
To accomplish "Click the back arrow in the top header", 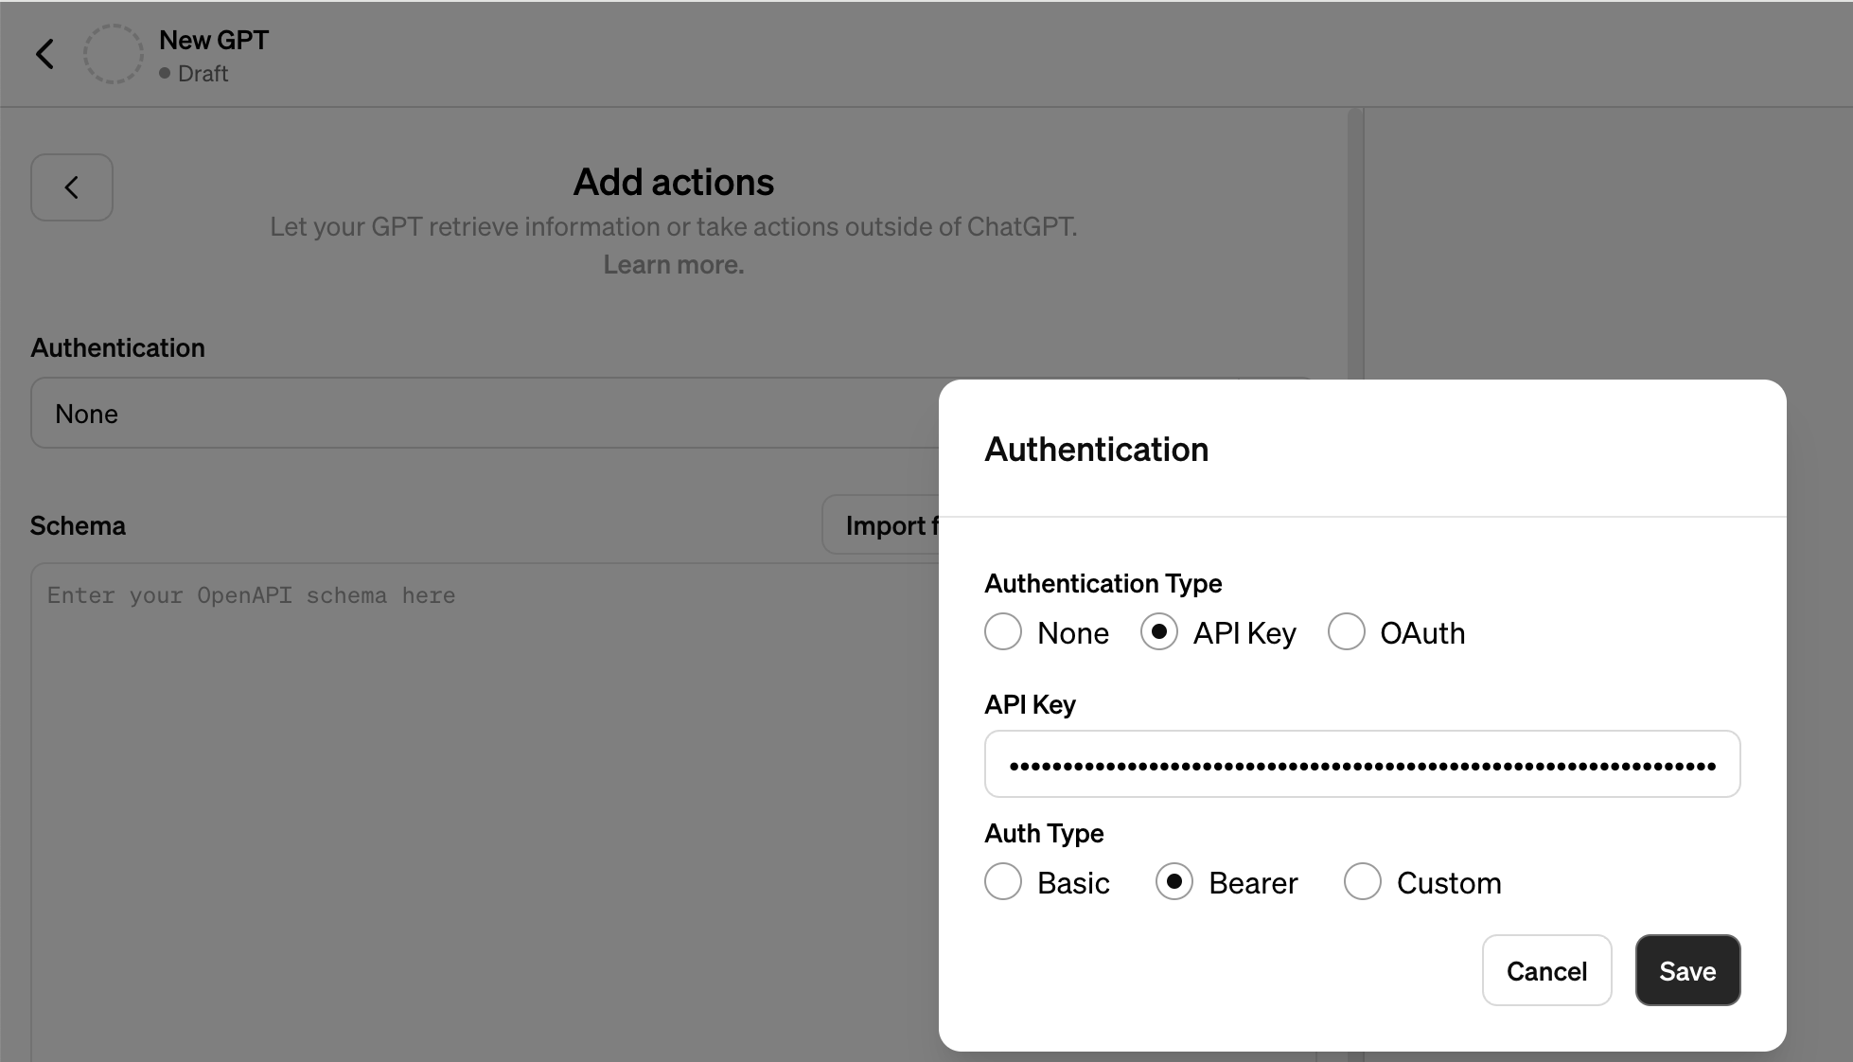I will [x=45, y=54].
